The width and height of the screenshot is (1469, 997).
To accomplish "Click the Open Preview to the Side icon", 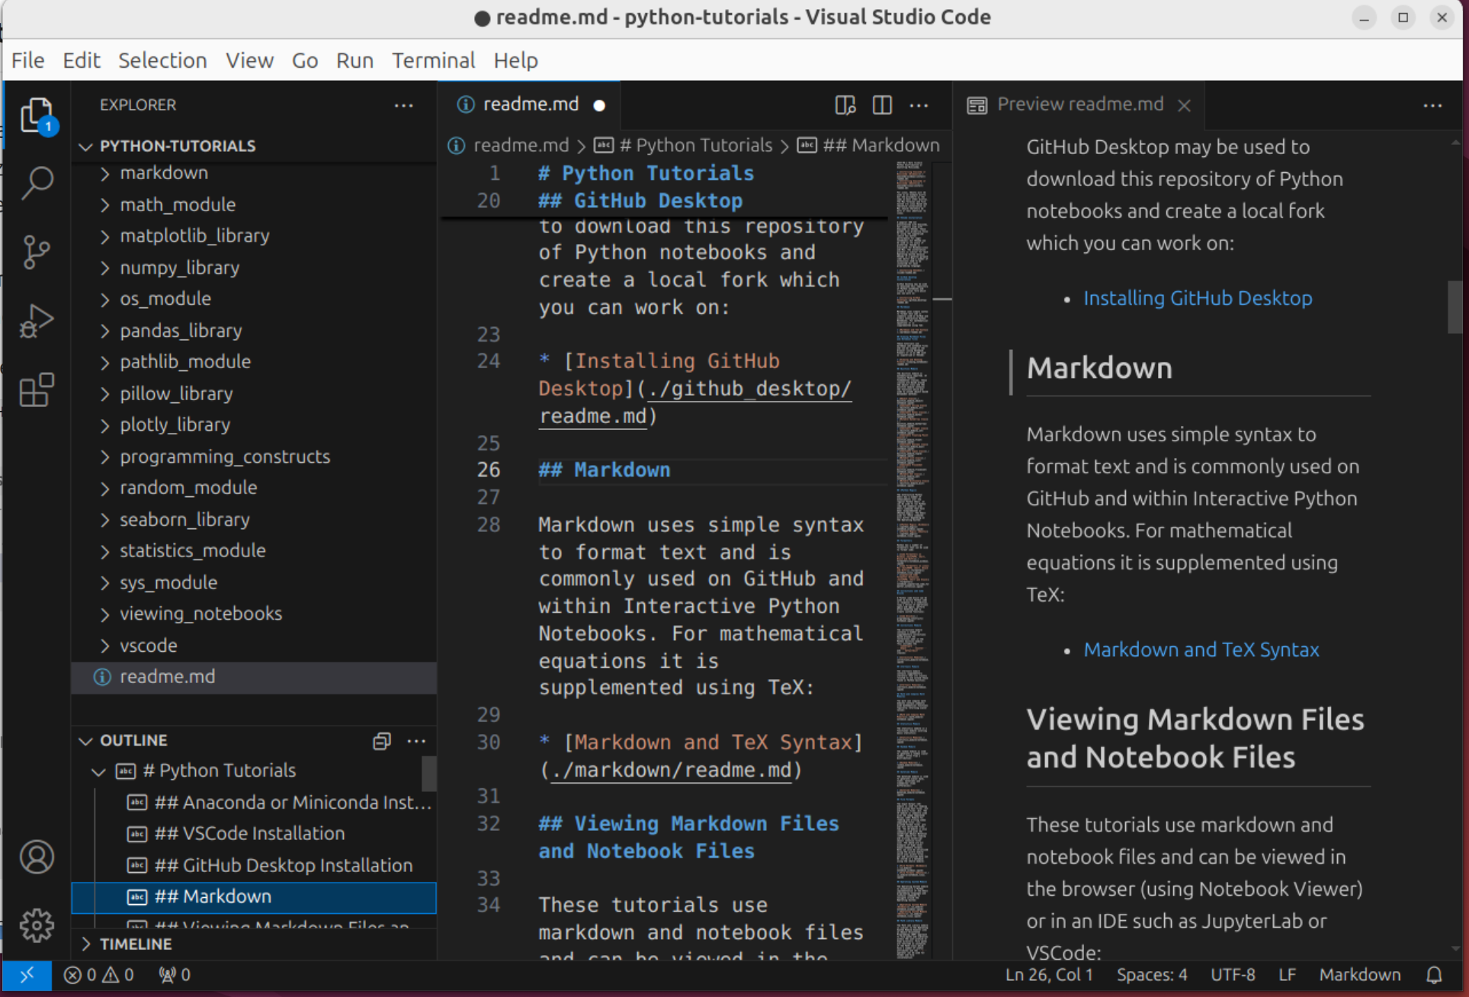I will coord(845,104).
